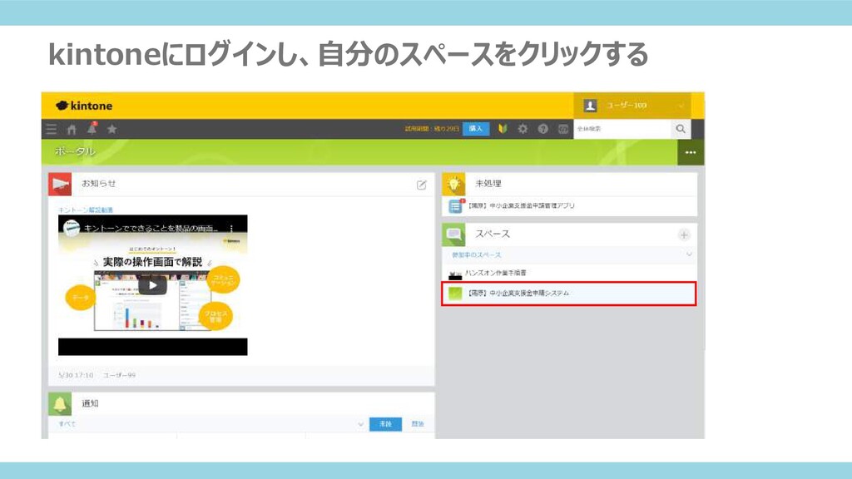Click the app icon in 未処理 list
Viewport: 852px width, 479px height.
(455, 206)
